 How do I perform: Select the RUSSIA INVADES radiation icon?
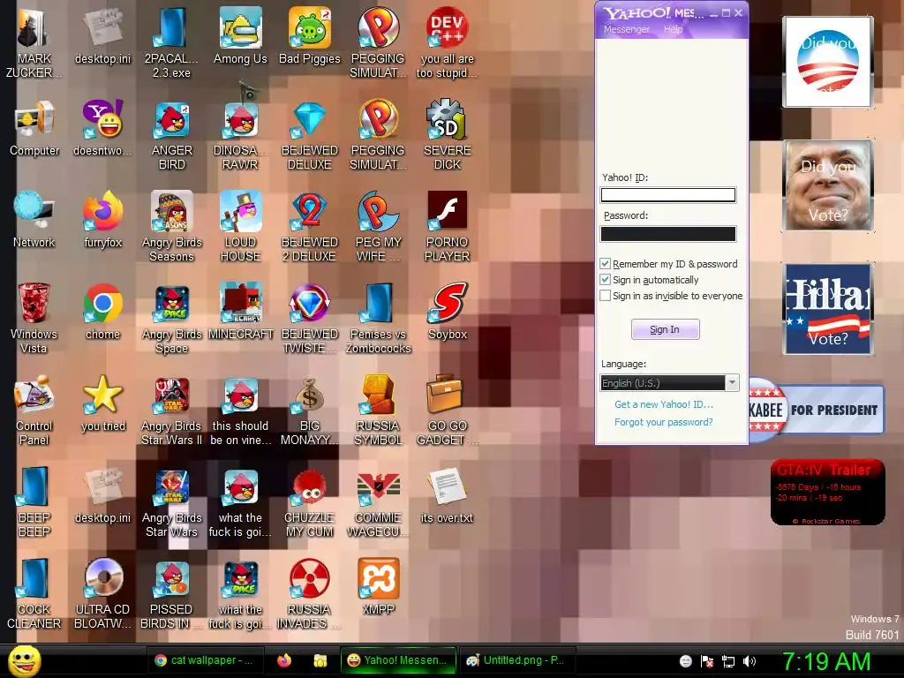[x=310, y=594]
